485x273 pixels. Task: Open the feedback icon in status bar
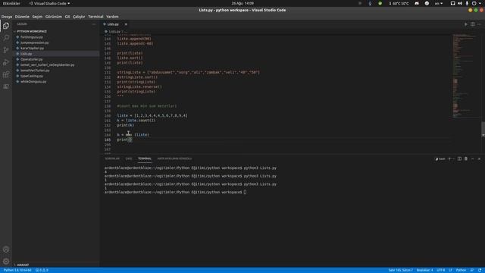(x=472, y=270)
